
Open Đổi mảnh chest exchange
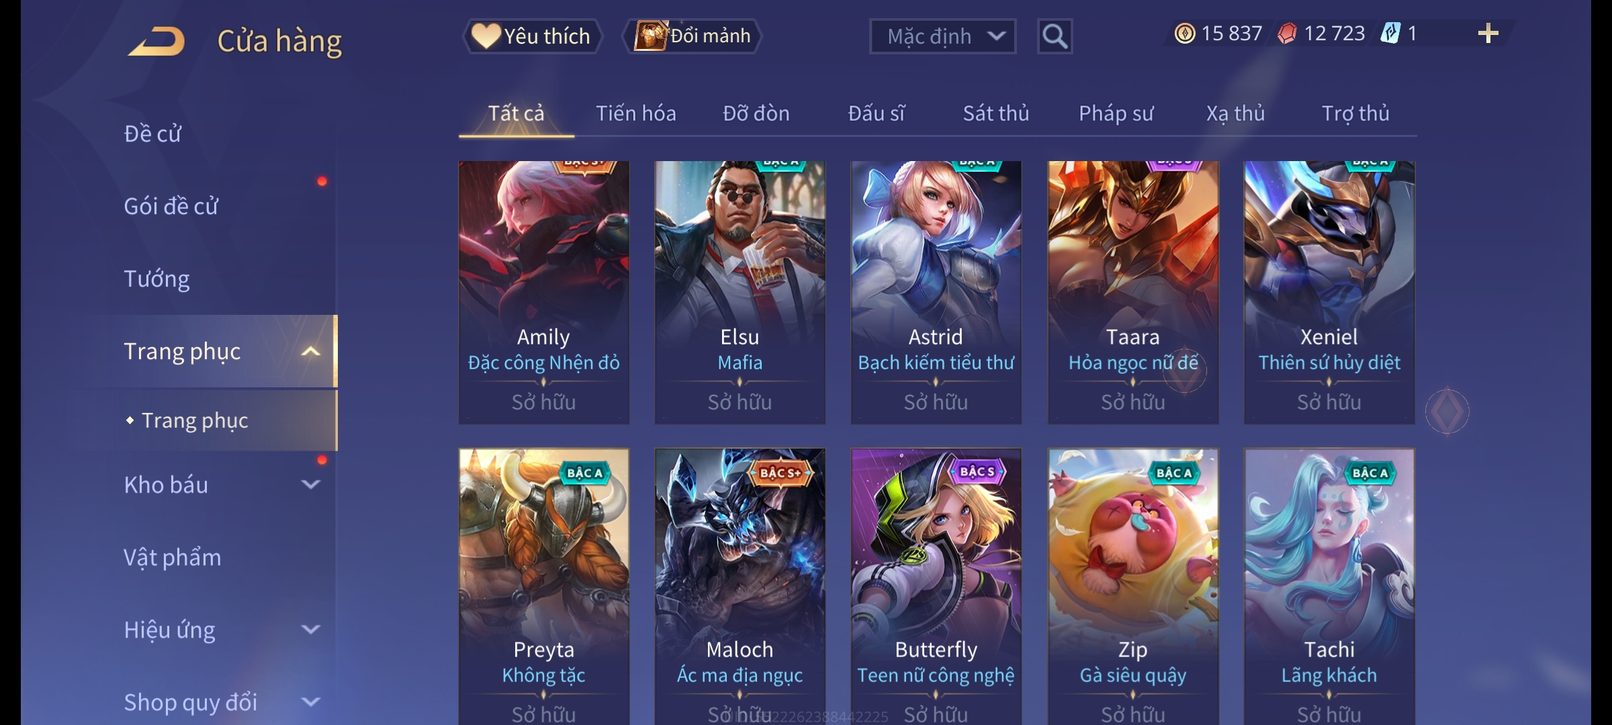pyautogui.click(x=692, y=36)
